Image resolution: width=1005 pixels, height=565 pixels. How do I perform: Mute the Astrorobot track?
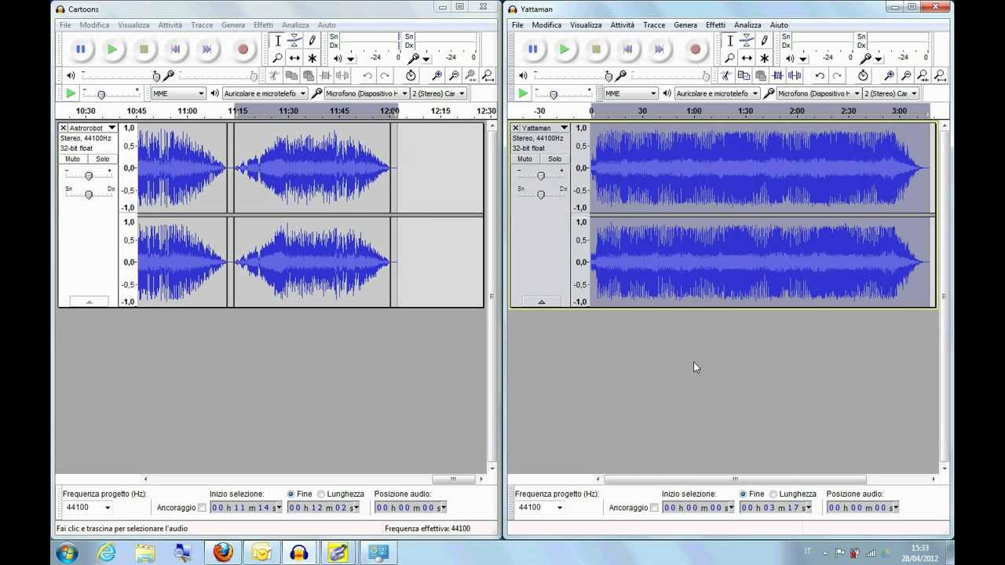[73, 159]
